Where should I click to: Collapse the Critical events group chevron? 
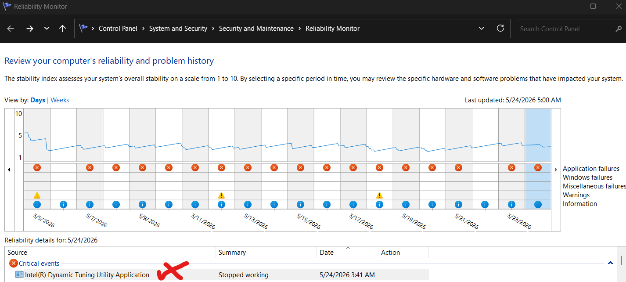pos(610,263)
